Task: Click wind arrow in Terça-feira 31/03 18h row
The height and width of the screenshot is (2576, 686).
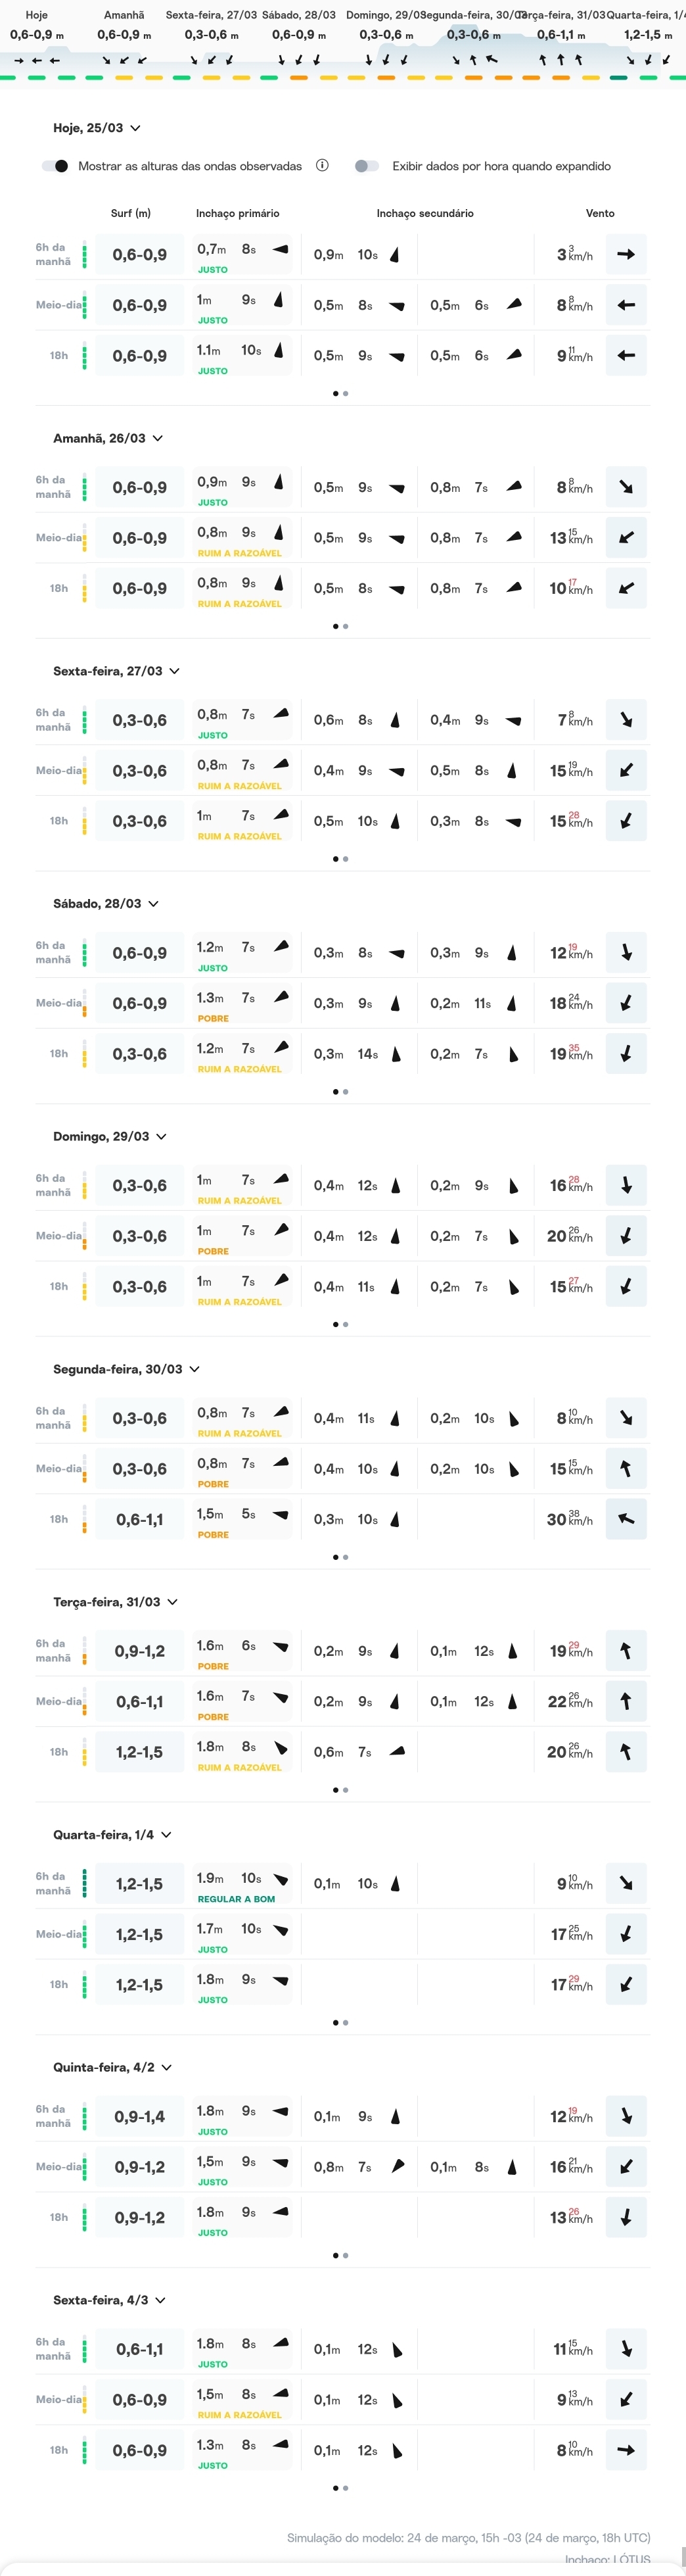Action: tap(626, 1752)
